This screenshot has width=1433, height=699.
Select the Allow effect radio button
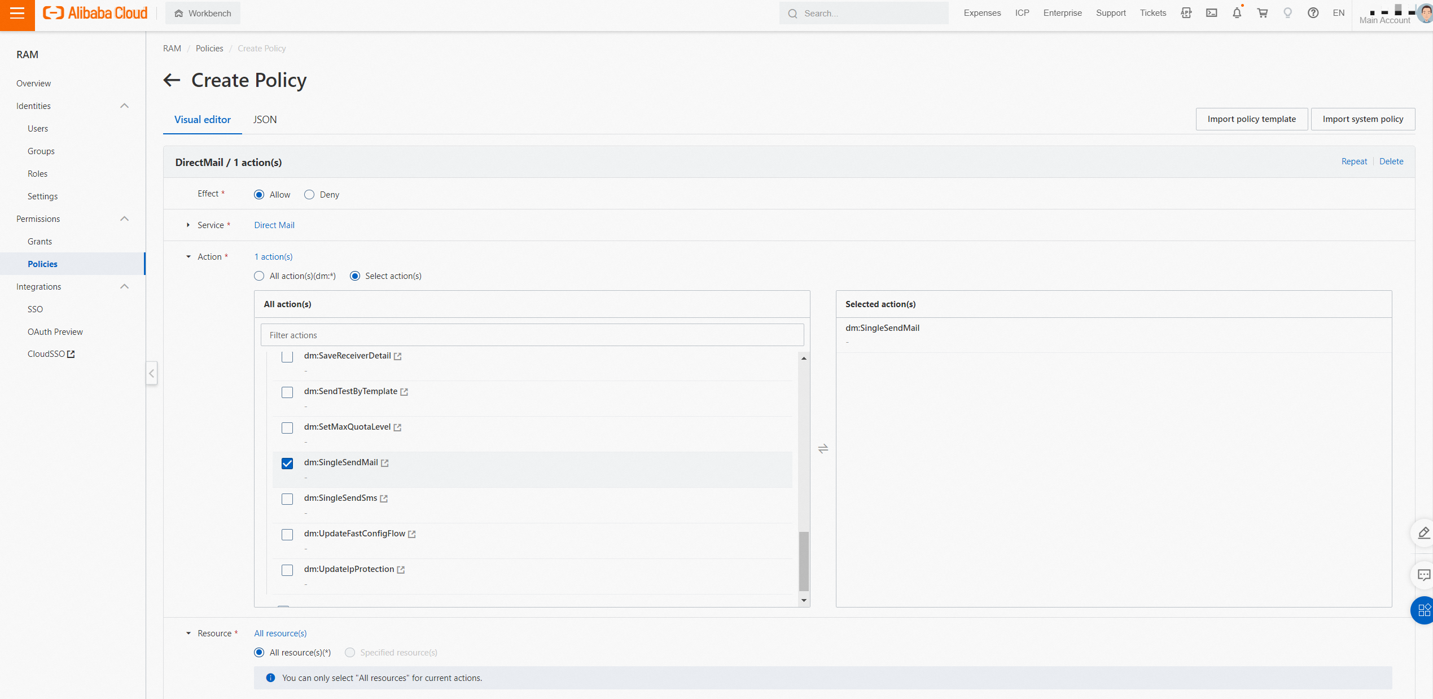[259, 195]
